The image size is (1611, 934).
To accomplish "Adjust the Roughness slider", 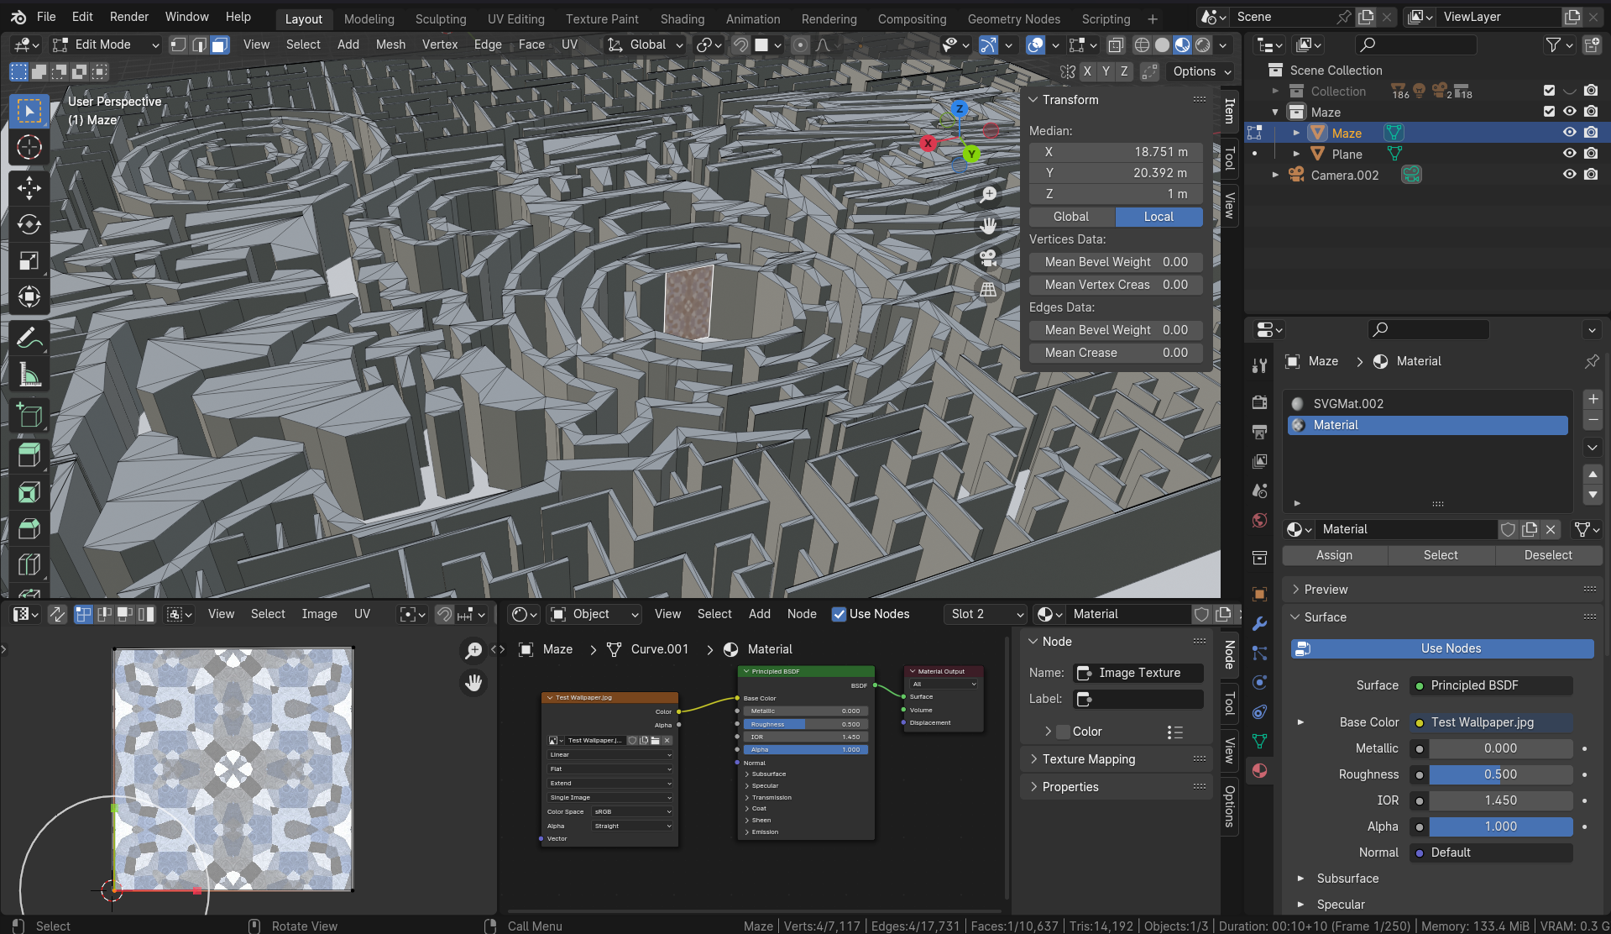I will [1500, 774].
